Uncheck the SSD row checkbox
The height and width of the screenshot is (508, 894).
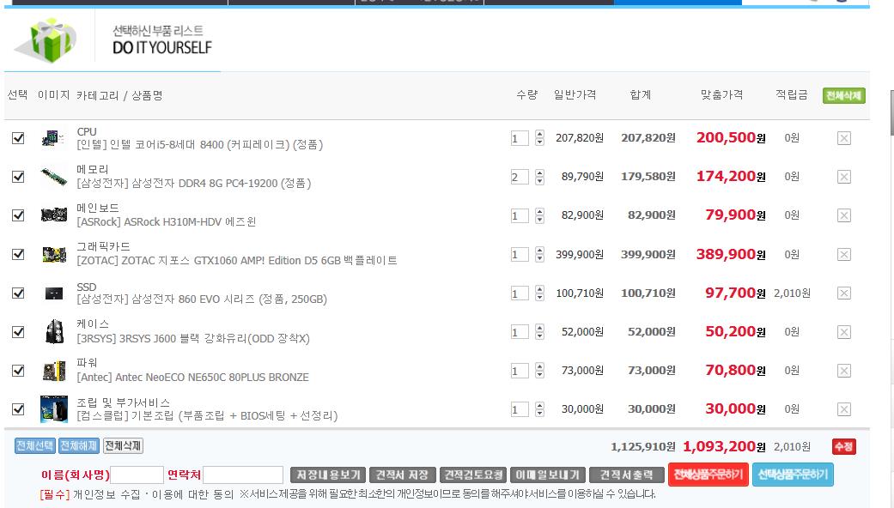[x=18, y=293]
